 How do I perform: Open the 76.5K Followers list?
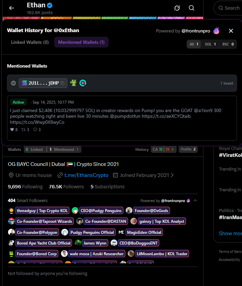[66, 187]
